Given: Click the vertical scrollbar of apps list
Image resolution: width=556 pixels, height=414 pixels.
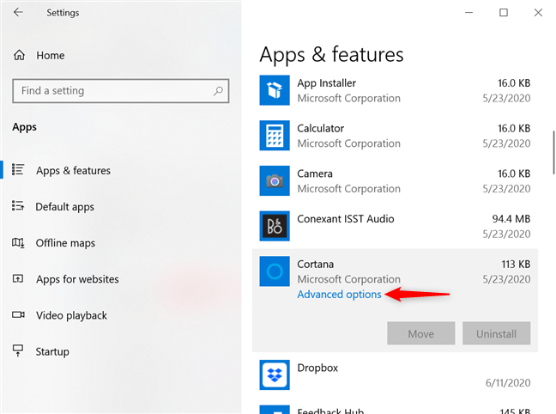Looking at the screenshot, I should (x=553, y=153).
